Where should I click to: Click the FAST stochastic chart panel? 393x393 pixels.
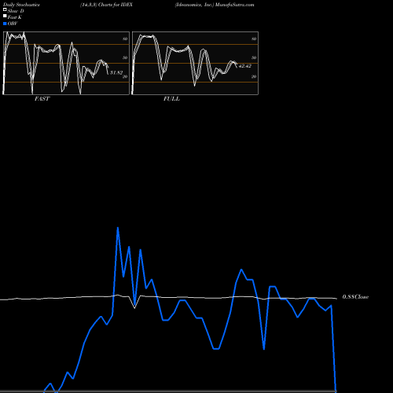pos(66,63)
